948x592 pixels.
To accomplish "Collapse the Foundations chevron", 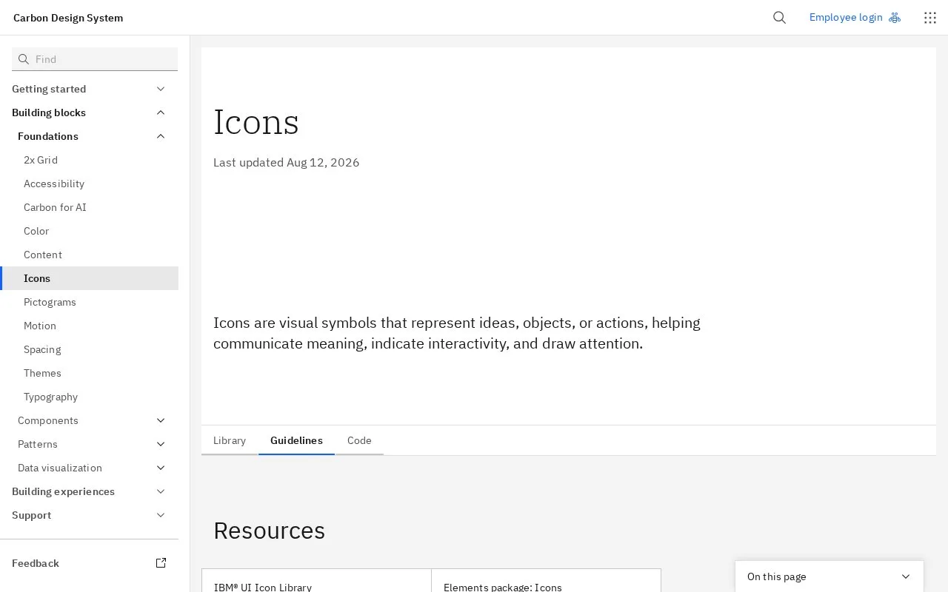I will [161, 136].
